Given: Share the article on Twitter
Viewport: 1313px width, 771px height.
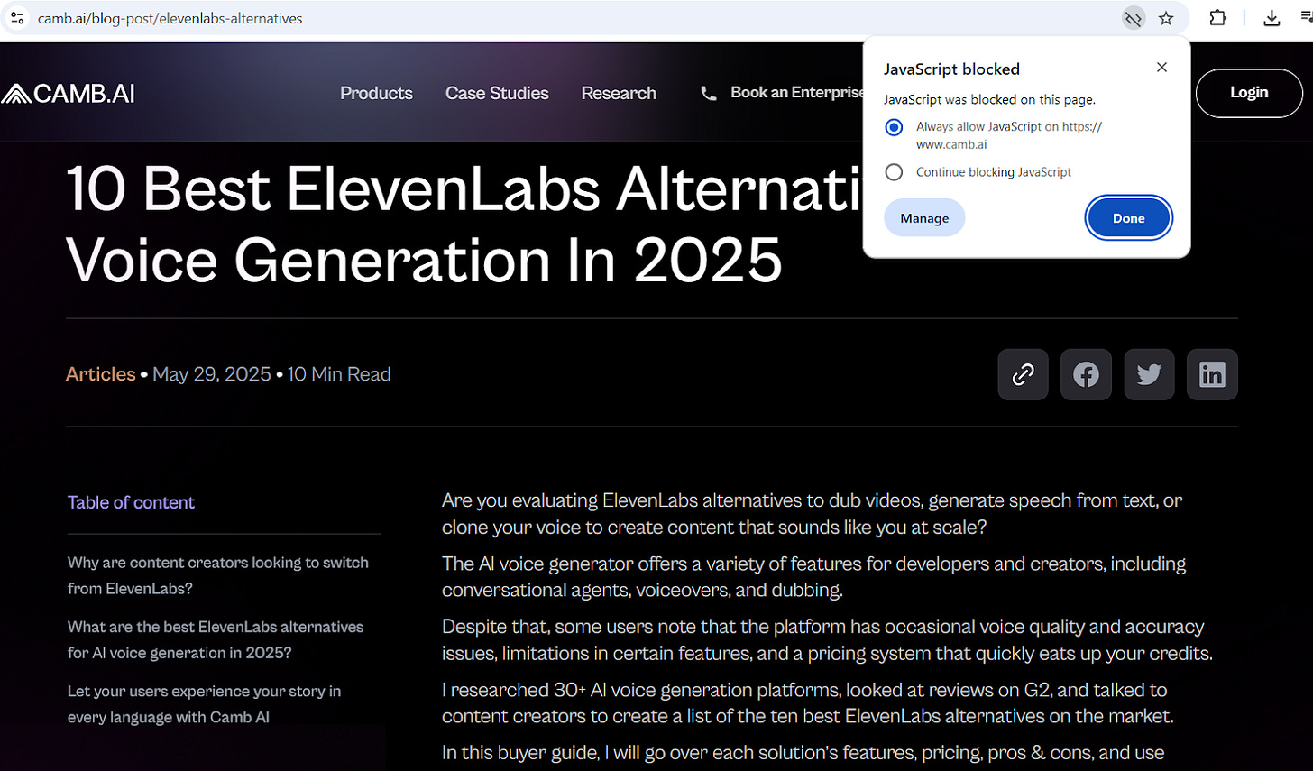Looking at the screenshot, I should (1149, 374).
